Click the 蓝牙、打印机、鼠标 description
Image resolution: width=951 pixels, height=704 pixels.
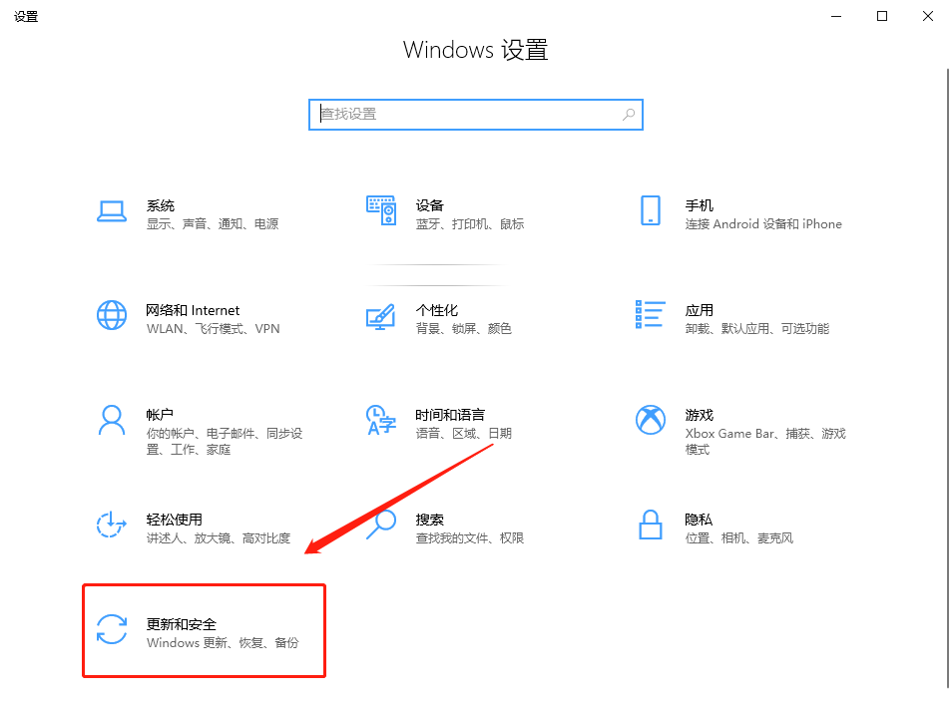point(469,224)
